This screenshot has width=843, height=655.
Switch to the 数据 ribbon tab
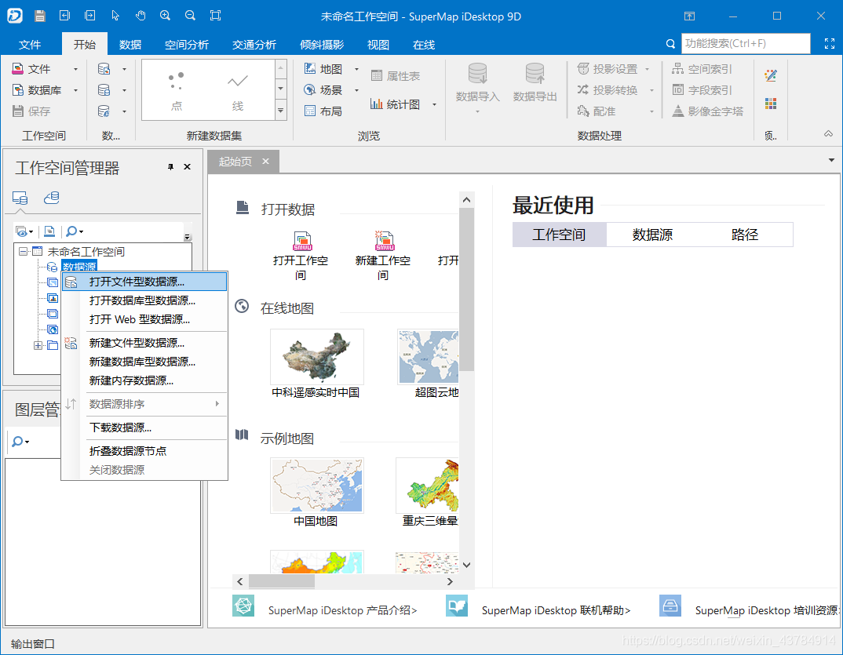coord(130,45)
